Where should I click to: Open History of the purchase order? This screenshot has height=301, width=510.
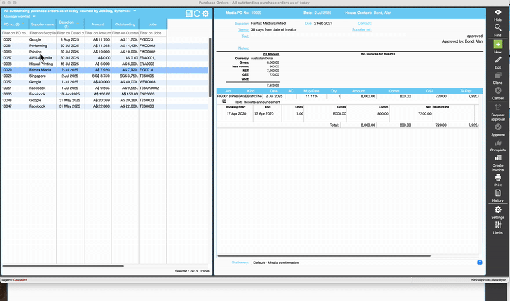pyautogui.click(x=498, y=193)
